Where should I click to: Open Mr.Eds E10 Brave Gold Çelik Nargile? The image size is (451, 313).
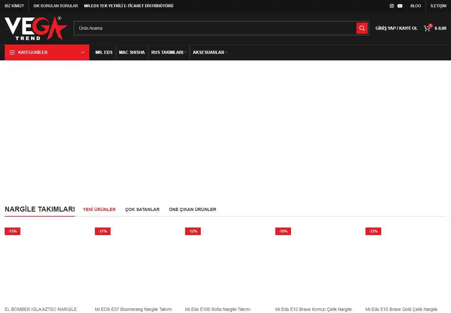tap(402, 309)
